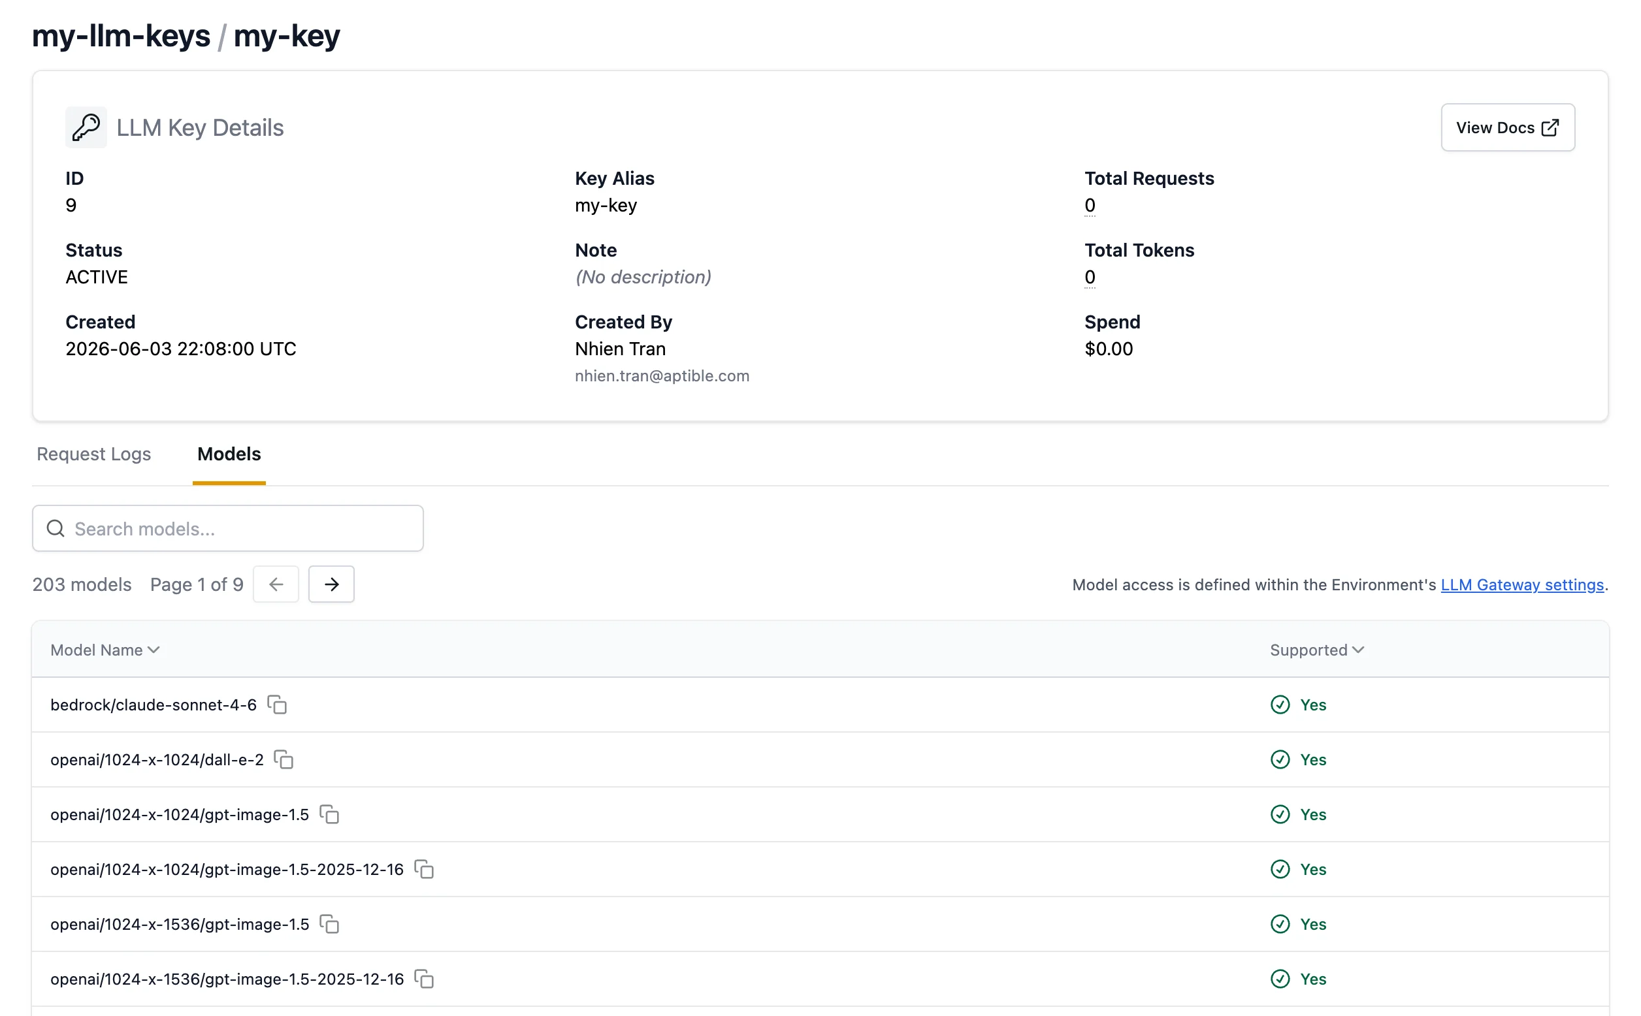Click the Total Requests value
The image size is (1641, 1016).
tap(1090, 205)
